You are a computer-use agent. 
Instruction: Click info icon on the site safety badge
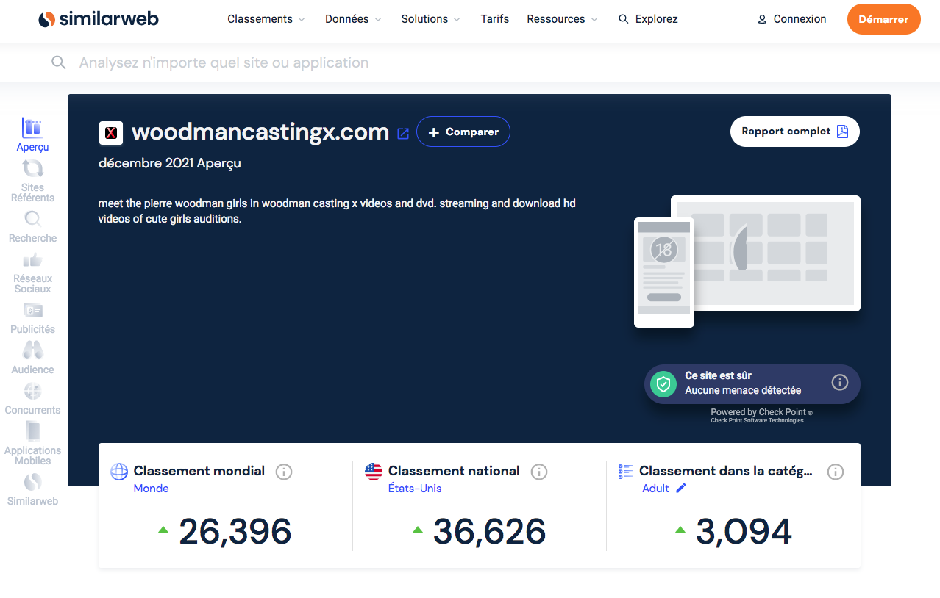pyautogui.click(x=840, y=382)
